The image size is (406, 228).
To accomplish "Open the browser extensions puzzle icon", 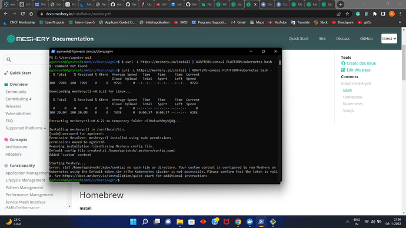I will pos(375,14).
